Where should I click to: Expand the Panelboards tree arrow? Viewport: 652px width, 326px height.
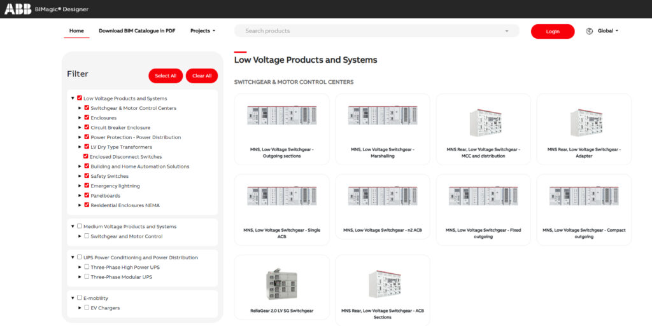pyautogui.click(x=80, y=196)
